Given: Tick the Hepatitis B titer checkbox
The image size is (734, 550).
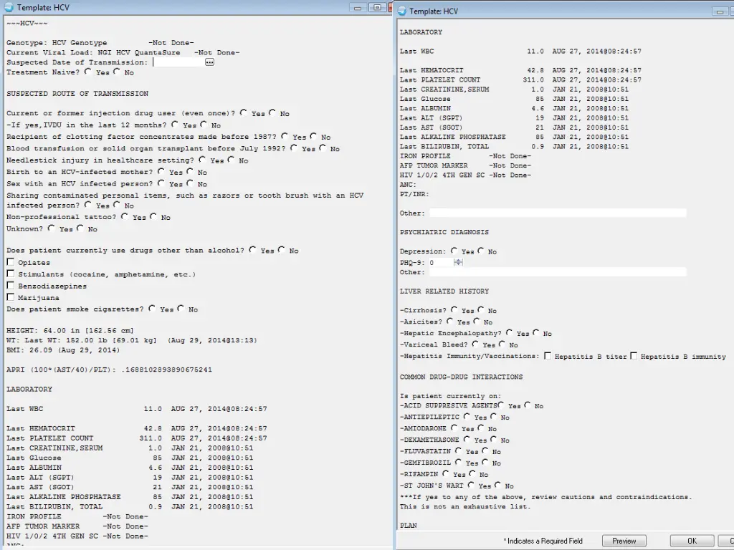Looking at the screenshot, I should (548, 356).
